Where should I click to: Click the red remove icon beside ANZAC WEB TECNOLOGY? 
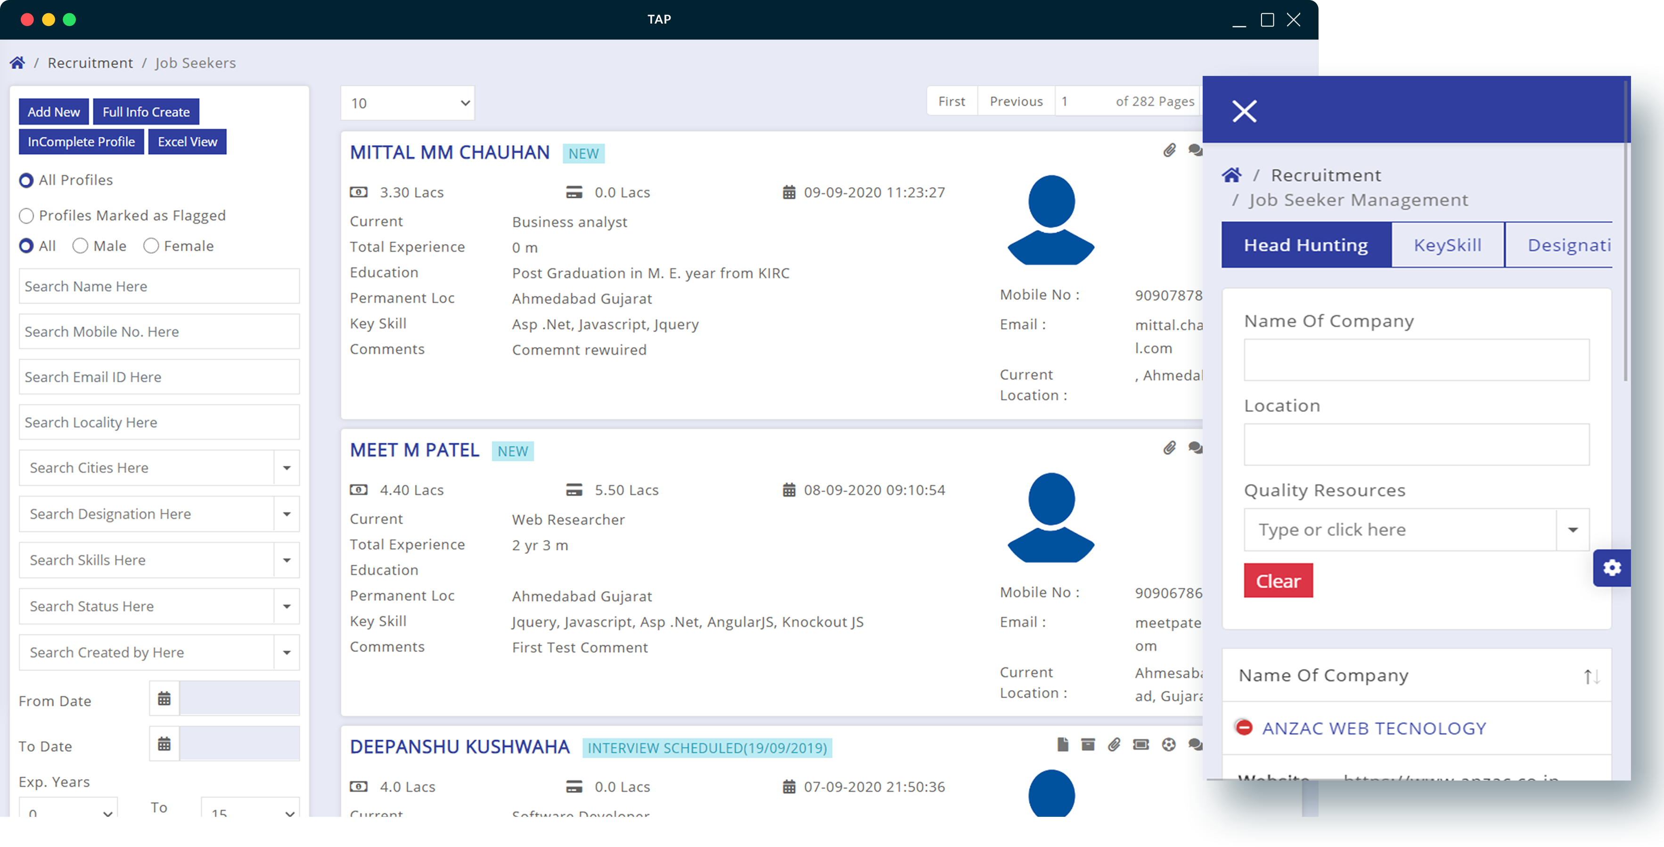[x=1244, y=727]
